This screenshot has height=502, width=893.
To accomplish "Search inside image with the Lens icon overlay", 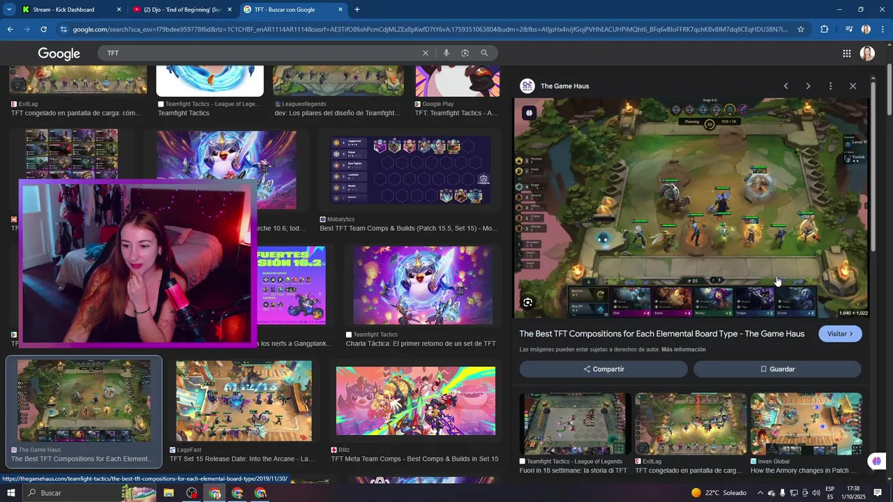I will coord(528,302).
